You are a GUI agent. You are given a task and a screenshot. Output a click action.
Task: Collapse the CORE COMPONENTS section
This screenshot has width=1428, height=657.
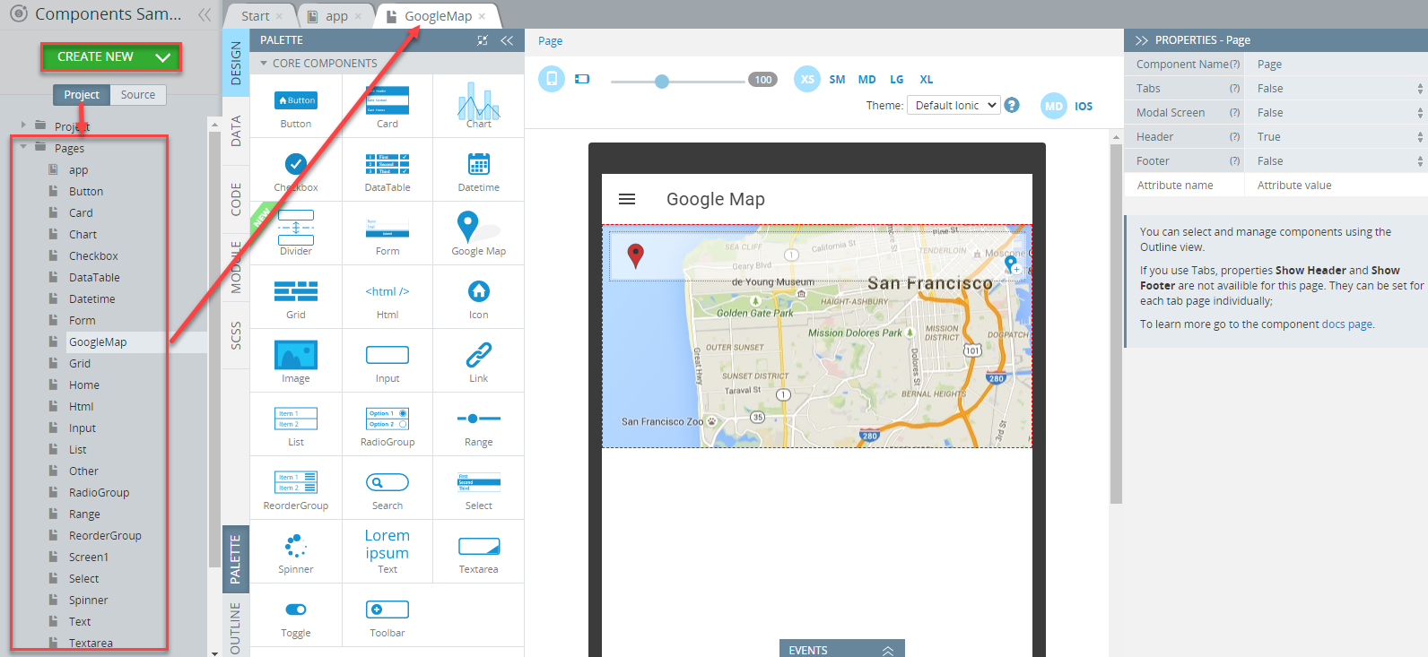tap(264, 64)
